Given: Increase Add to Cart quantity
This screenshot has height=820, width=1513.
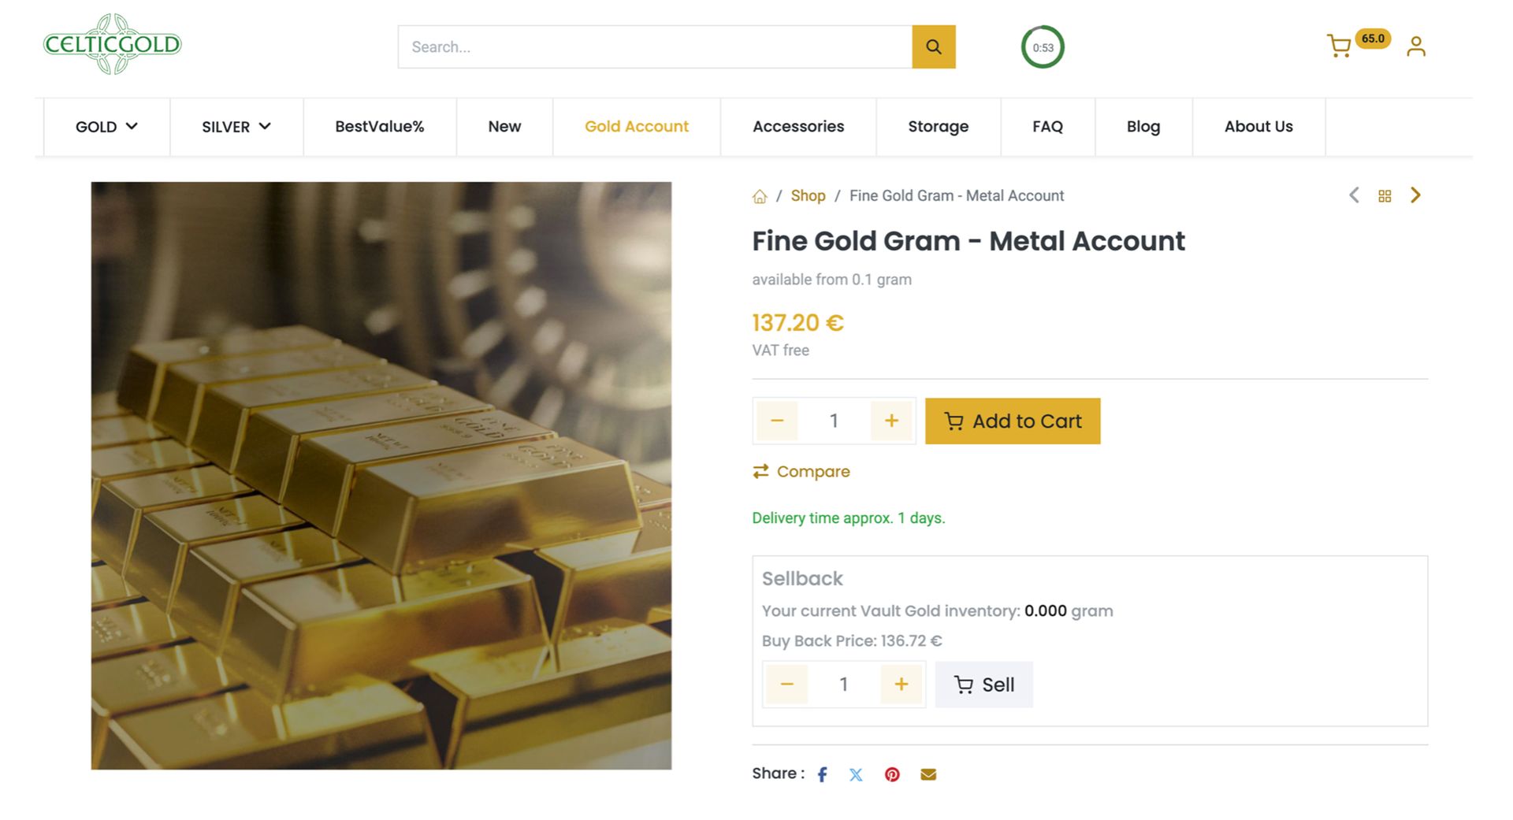Looking at the screenshot, I should pos(891,421).
